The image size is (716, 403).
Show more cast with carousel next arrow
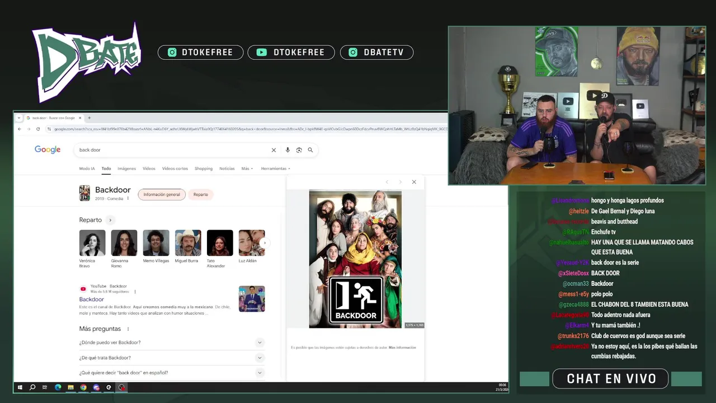265,243
